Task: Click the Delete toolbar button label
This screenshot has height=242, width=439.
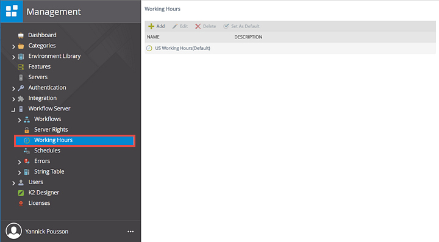Action: point(209,26)
